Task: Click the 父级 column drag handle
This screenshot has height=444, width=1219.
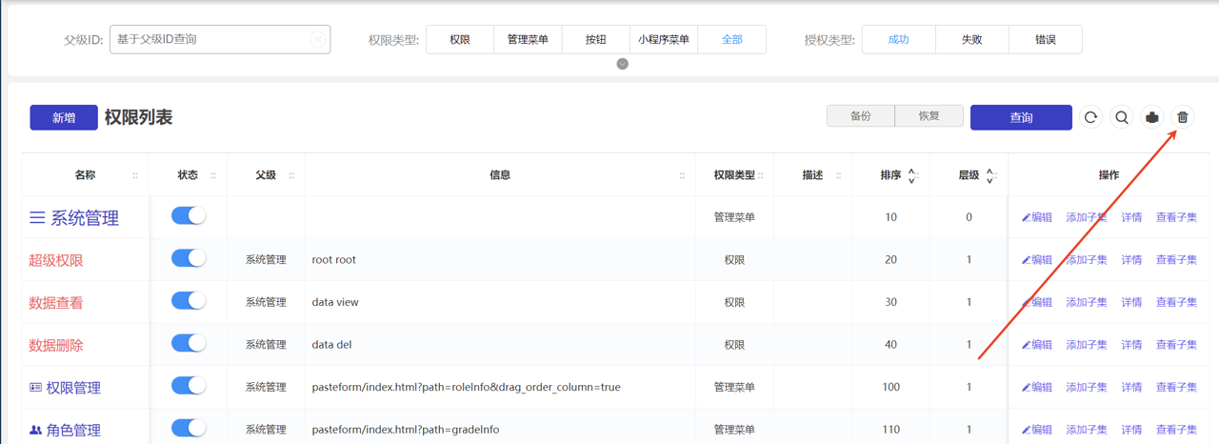Action: 291,175
